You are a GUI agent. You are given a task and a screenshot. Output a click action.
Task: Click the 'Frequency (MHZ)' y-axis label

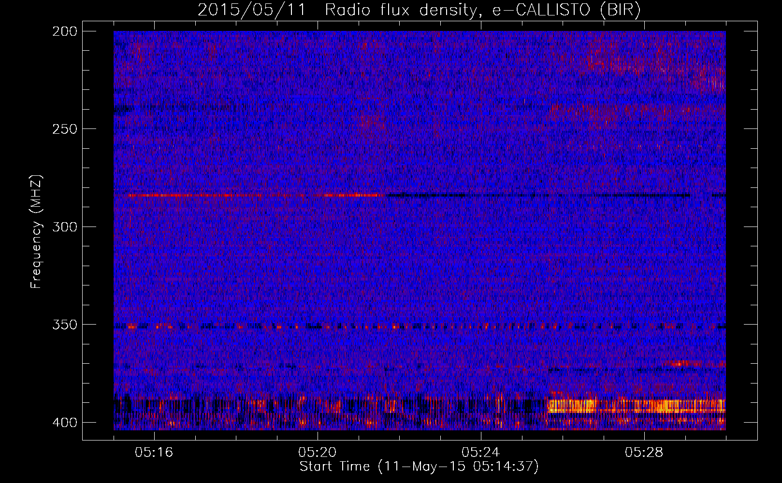click(x=36, y=232)
